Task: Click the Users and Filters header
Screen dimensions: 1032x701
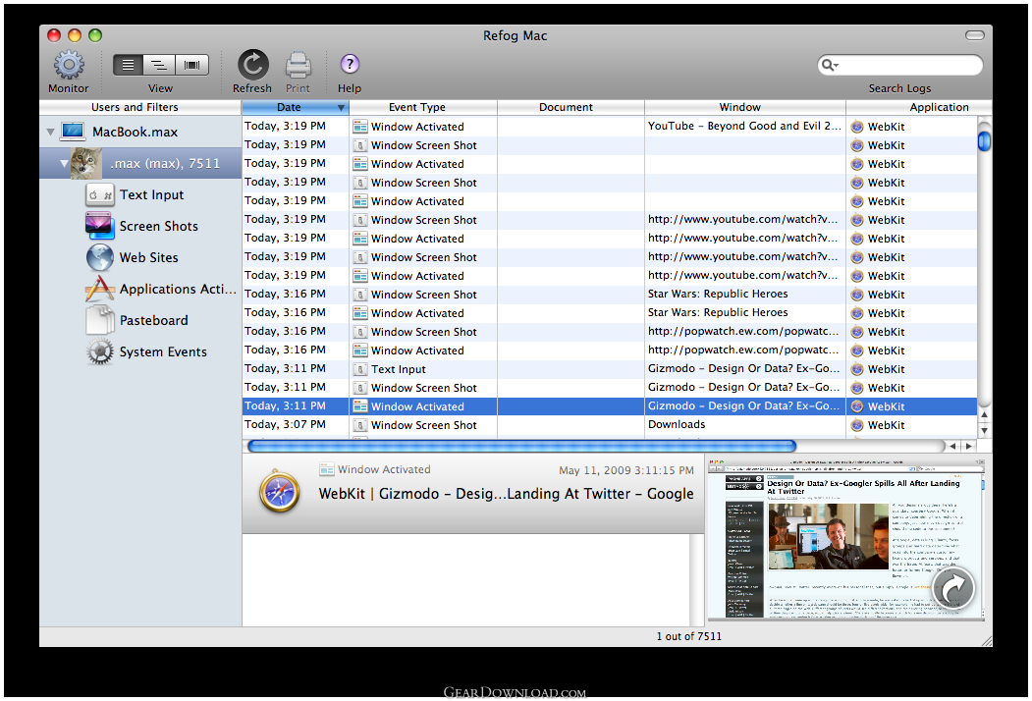Action: coord(140,107)
